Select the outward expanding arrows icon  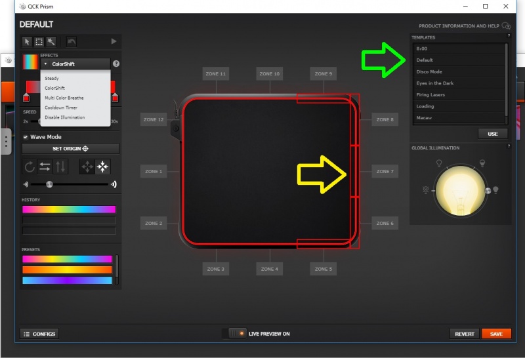click(87, 167)
